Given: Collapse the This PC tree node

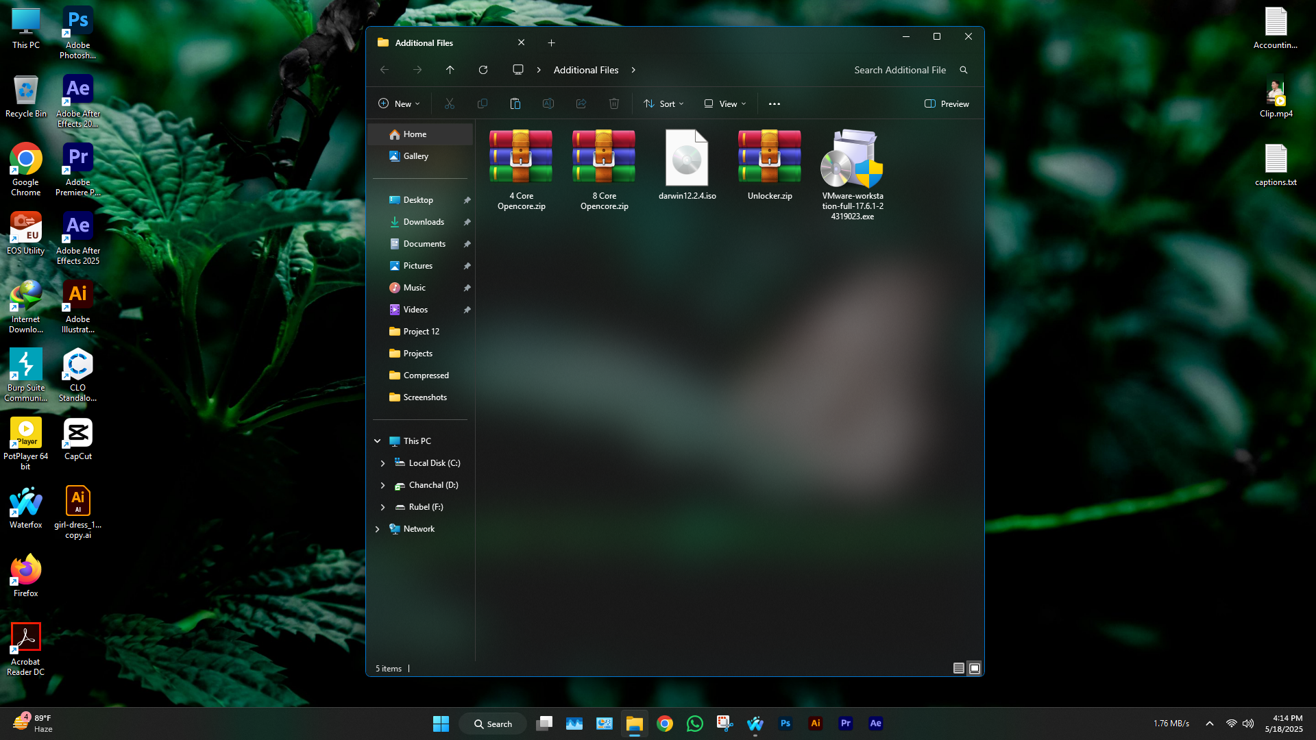Looking at the screenshot, I should point(378,441).
